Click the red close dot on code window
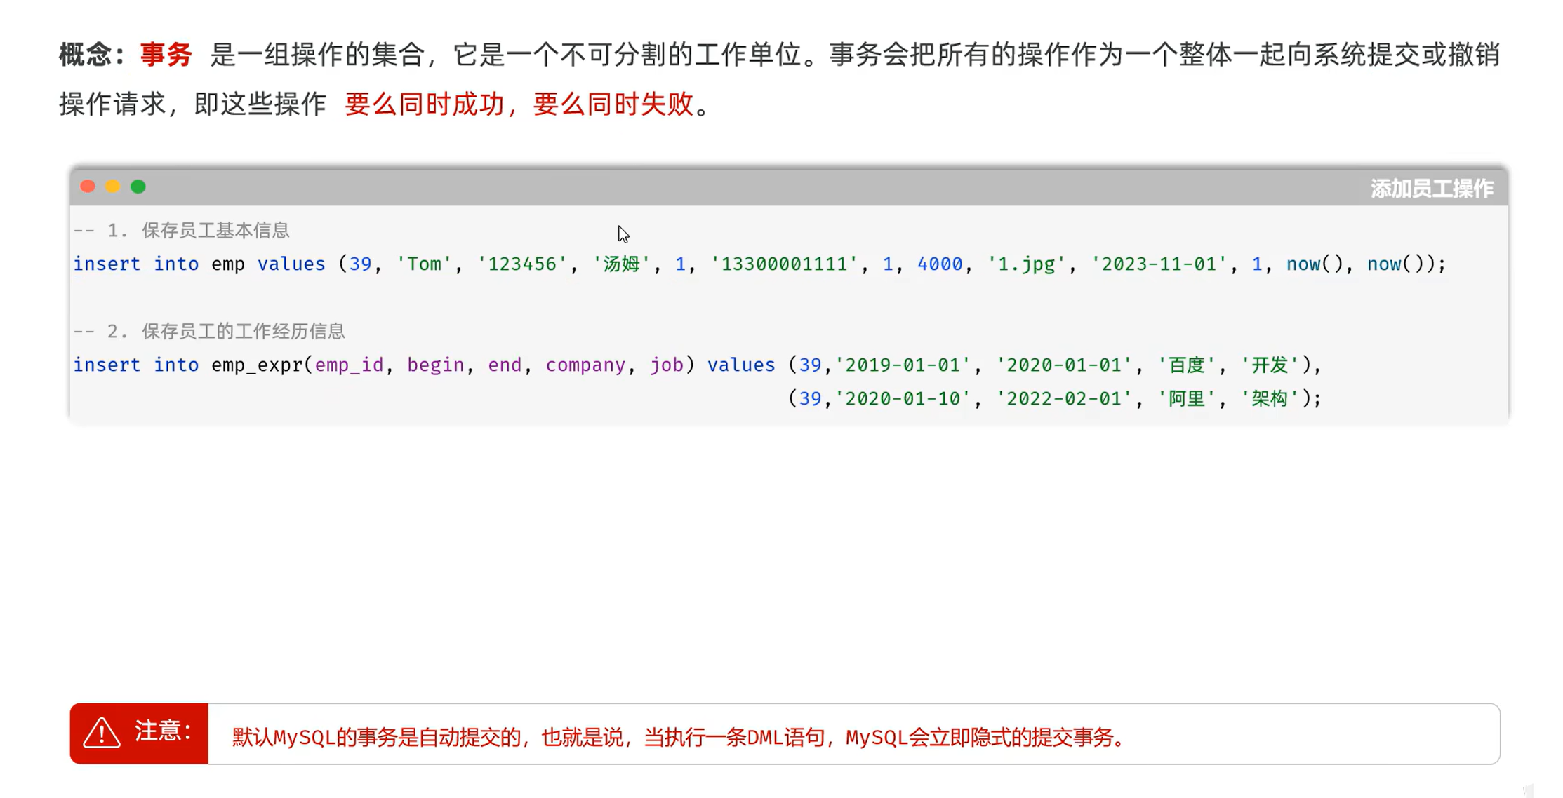The image size is (1563, 798). (x=88, y=187)
